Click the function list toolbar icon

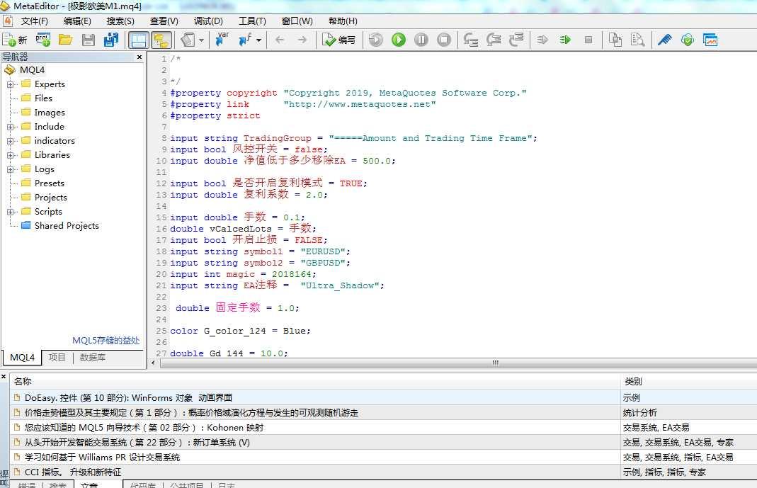245,40
